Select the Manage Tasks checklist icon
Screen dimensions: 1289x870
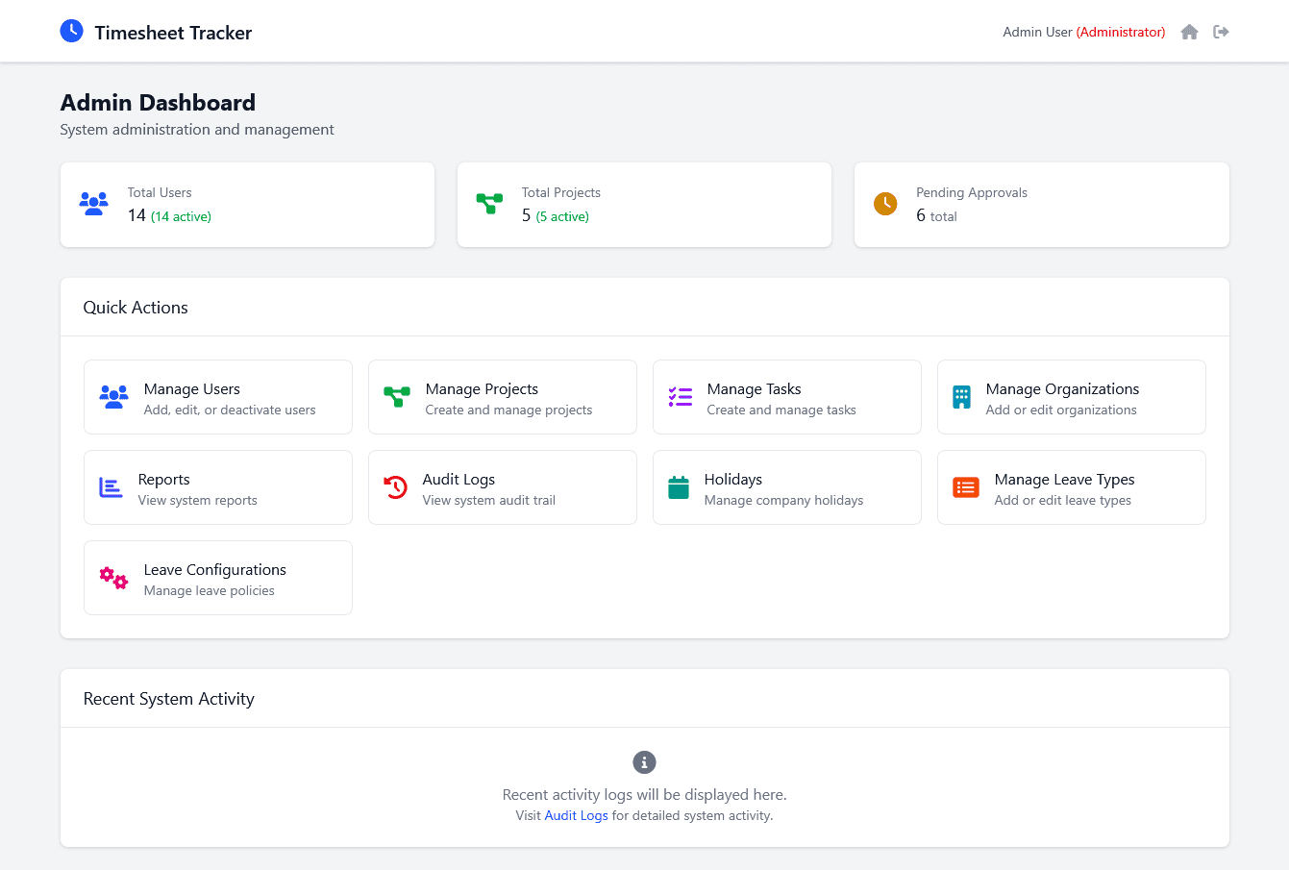coord(680,396)
